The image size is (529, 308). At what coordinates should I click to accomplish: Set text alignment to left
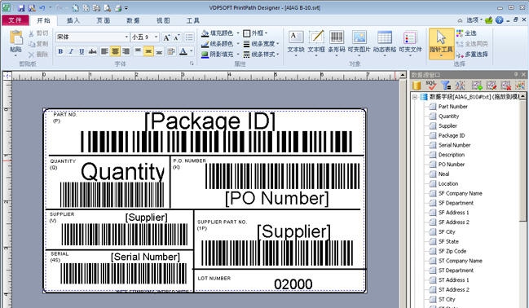coord(104,51)
